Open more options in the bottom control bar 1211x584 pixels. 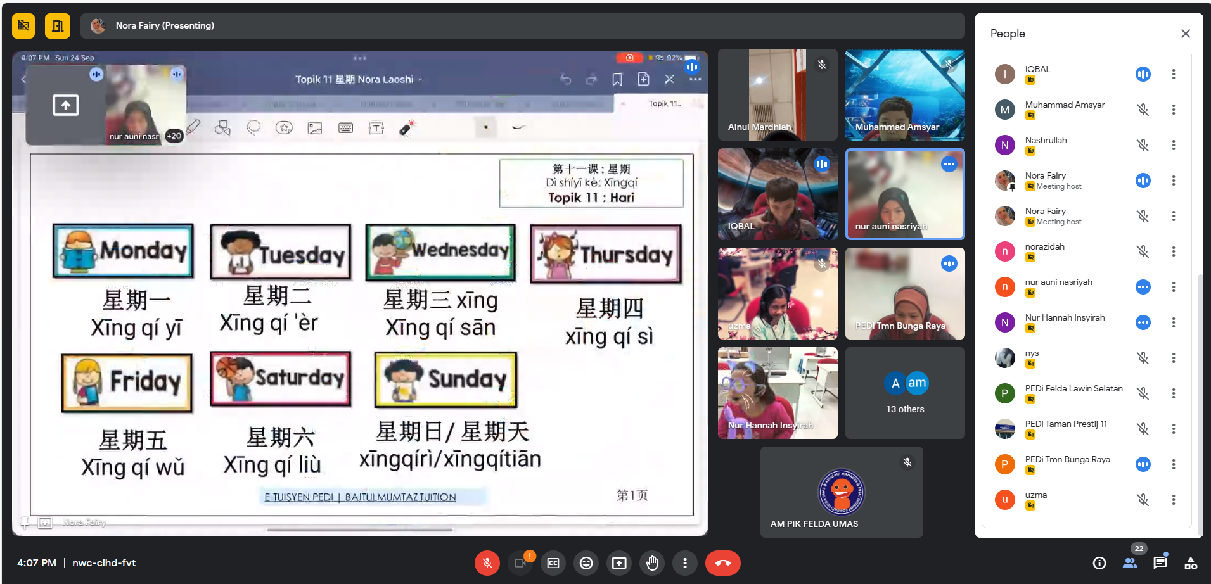pyautogui.click(x=685, y=563)
